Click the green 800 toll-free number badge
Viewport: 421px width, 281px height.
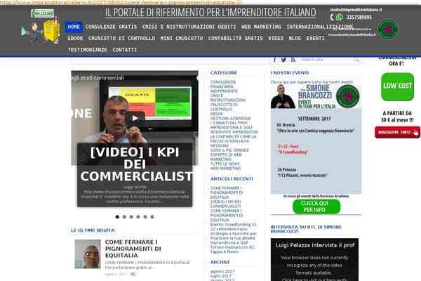pyautogui.click(x=42, y=13)
